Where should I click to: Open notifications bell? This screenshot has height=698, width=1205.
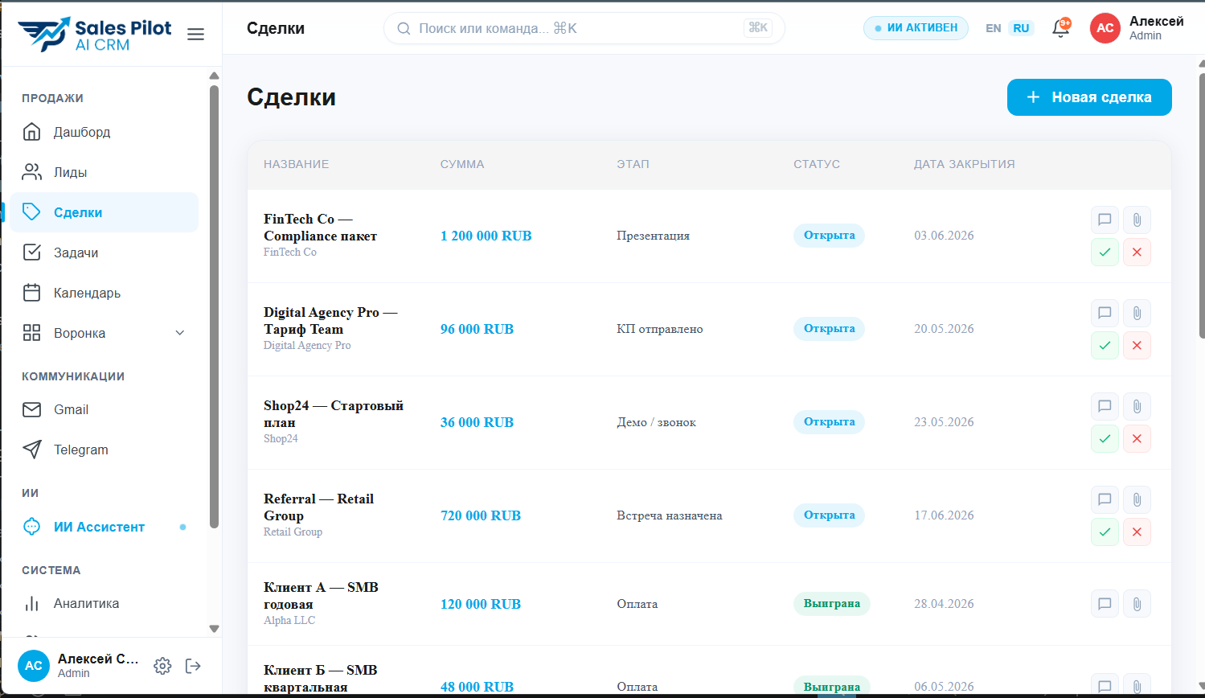[x=1061, y=29]
